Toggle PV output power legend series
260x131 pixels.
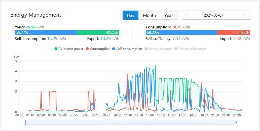[x=69, y=49]
